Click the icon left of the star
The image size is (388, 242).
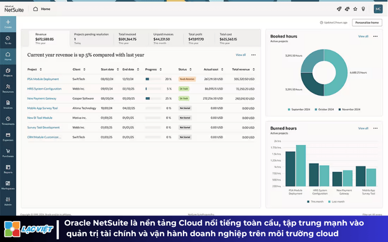[347, 9]
